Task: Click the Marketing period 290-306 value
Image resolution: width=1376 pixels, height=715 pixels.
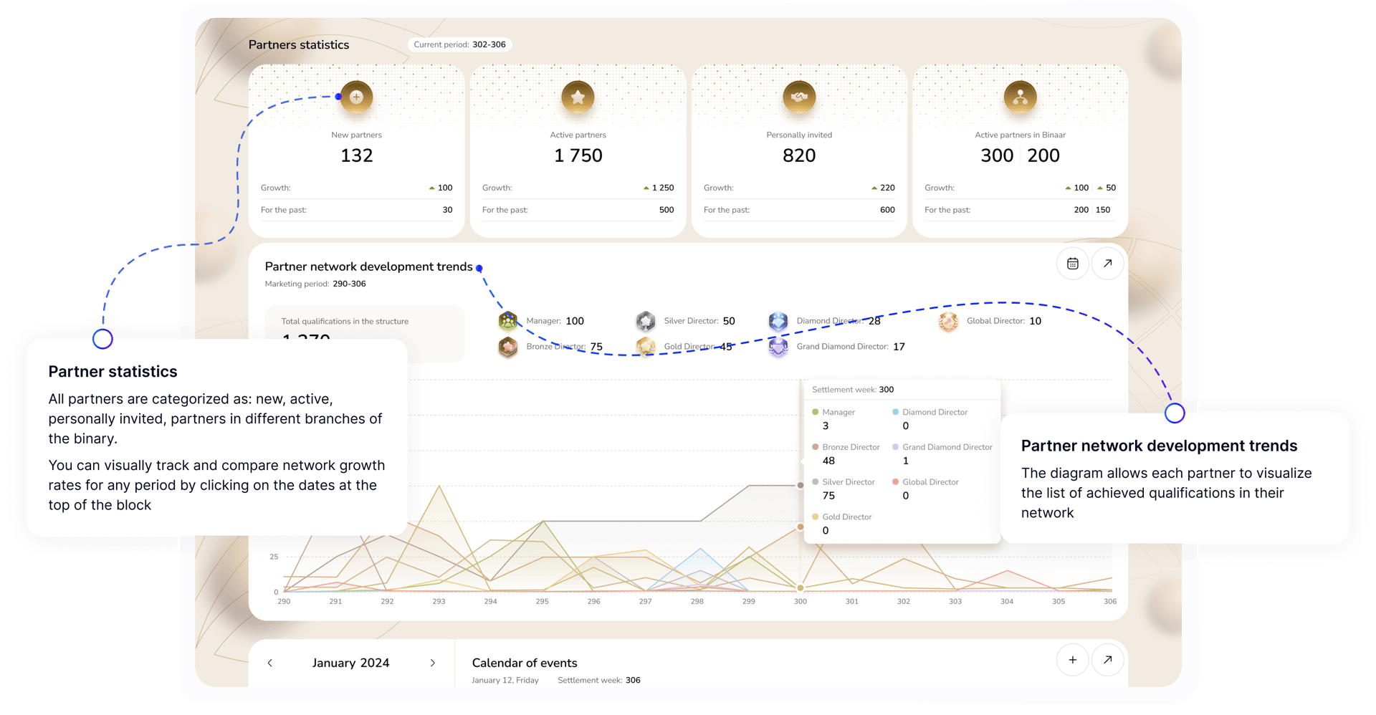Action: click(x=349, y=284)
